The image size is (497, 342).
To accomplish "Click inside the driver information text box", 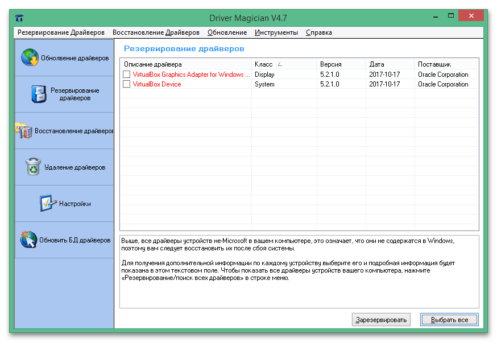I will pyautogui.click(x=299, y=271).
